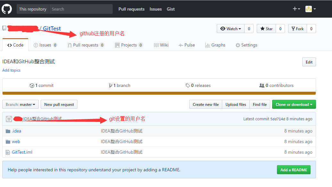Open the Watch dropdown button
Screen dimensions: 332x187
[x=231, y=29]
